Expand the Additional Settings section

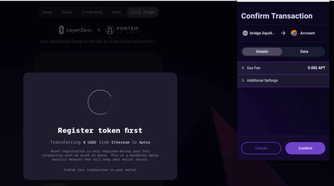point(283,81)
